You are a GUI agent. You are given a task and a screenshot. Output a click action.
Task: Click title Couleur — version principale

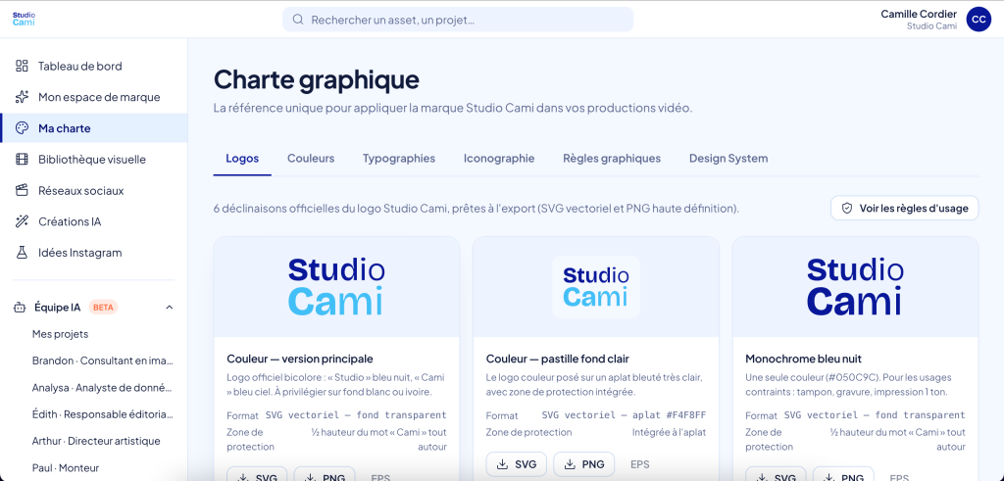pos(300,359)
